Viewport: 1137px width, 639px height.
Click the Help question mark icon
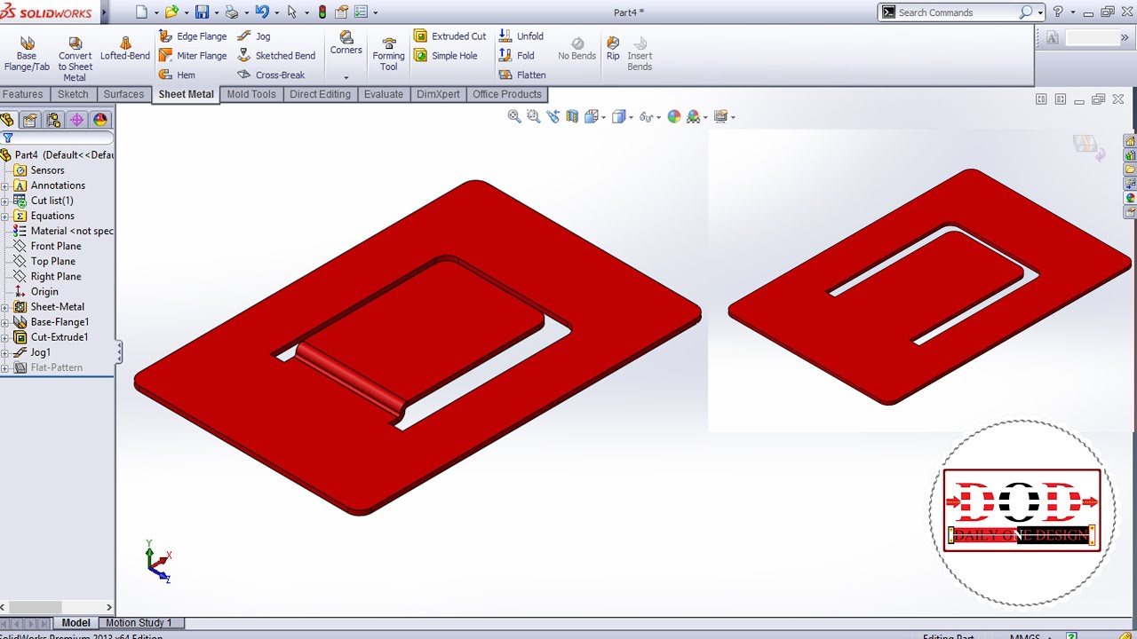[x=1058, y=12]
